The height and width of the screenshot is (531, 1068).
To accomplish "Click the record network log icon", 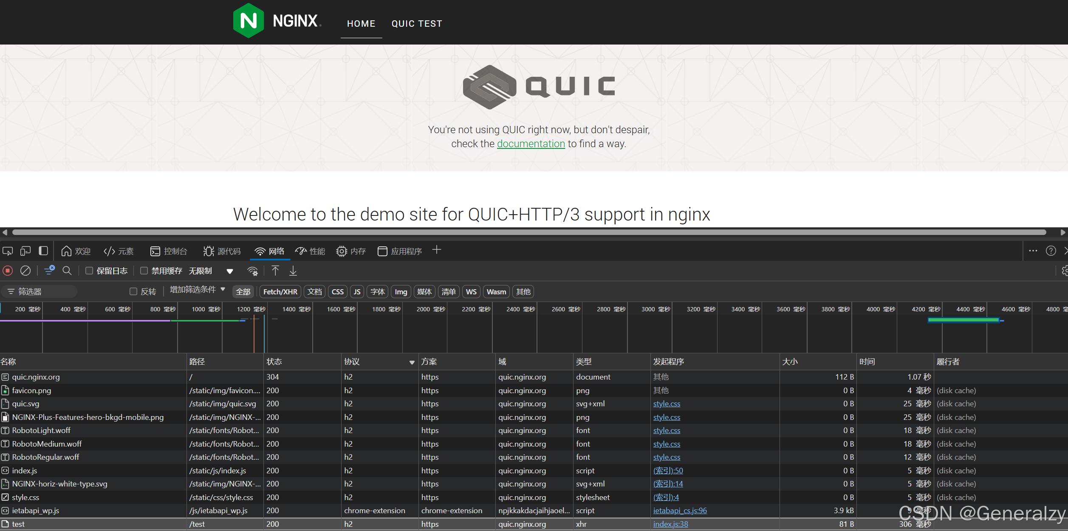I will 8,271.
